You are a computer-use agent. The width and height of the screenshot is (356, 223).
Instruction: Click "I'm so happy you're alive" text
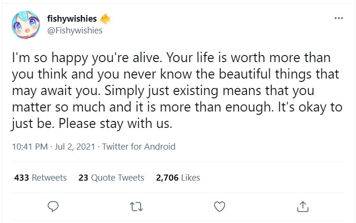(x=86, y=58)
